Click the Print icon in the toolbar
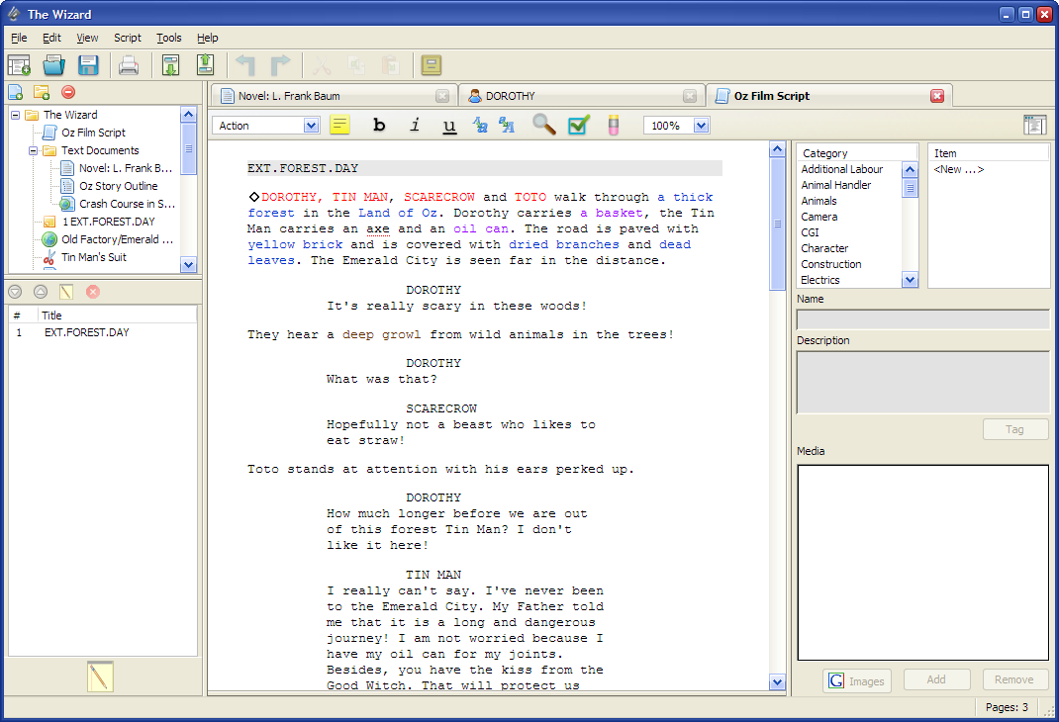1059x722 pixels. (x=129, y=65)
